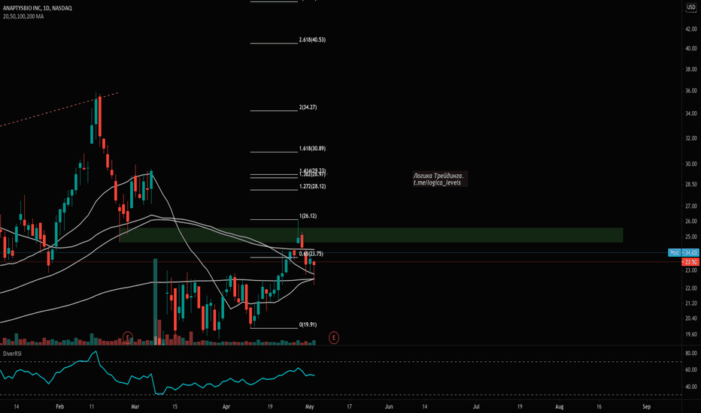Select the red dashed trend line
701x413 pixels.
click(59, 110)
